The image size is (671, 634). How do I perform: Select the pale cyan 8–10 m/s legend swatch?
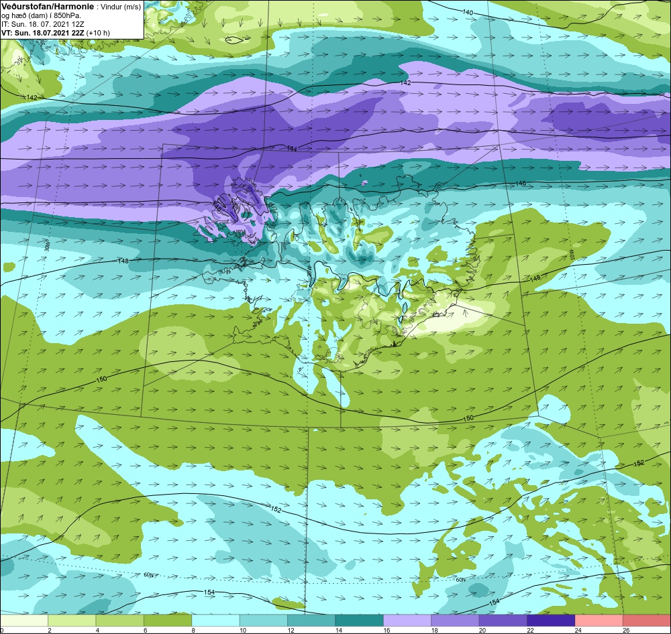pos(215,620)
